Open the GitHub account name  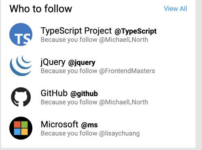54,93
